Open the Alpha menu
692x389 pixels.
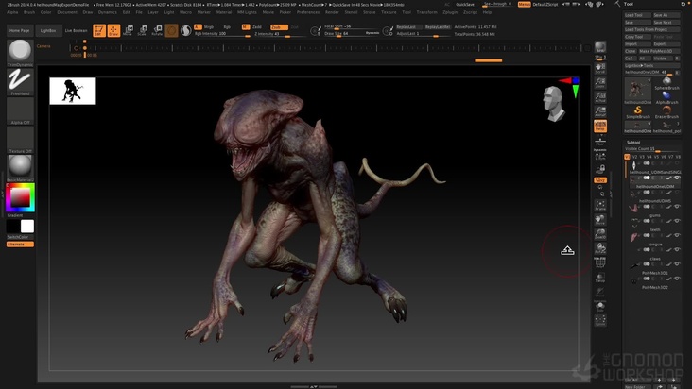click(12, 12)
